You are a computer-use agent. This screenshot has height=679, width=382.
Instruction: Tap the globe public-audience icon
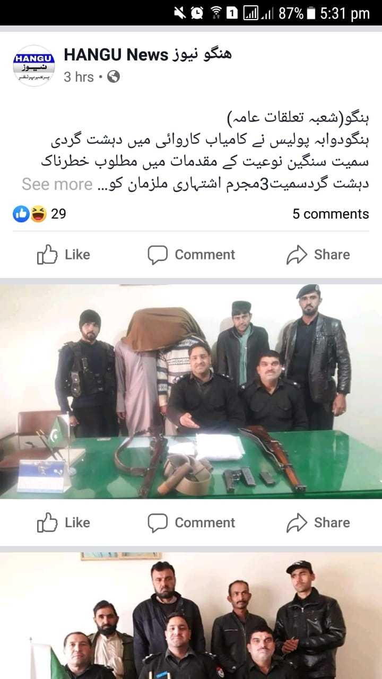[114, 77]
